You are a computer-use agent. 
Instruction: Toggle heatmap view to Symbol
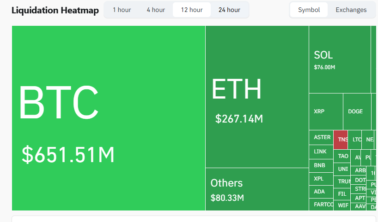(x=309, y=10)
